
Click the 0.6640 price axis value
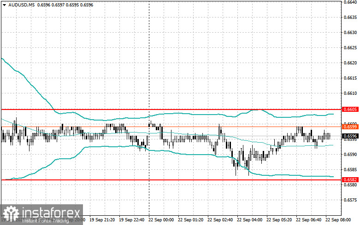pos(350,2)
